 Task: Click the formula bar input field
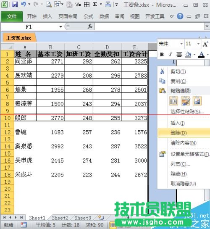pyautogui.click(x=150, y=26)
